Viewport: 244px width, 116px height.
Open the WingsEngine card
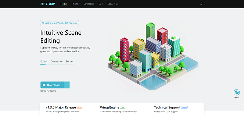(119, 109)
